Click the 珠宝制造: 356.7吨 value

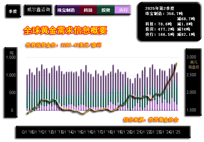pyautogui.click(x=164, y=13)
